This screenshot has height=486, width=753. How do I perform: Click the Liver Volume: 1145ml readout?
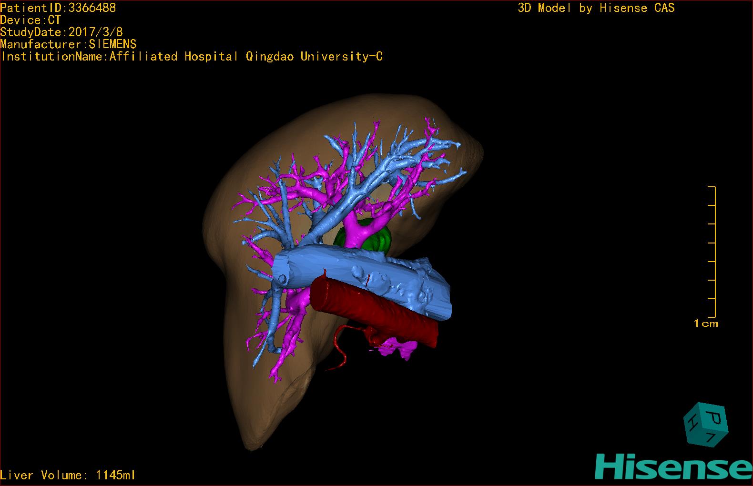pyautogui.click(x=68, y=475)
